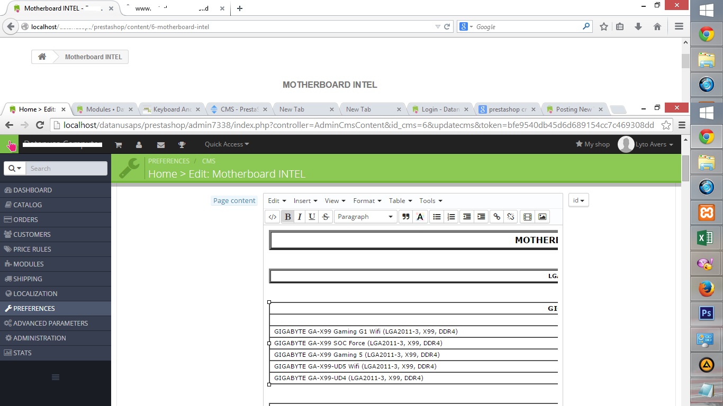
Task: Click the insert video icon
Action: pyautogui.click(x=527, y=217)
